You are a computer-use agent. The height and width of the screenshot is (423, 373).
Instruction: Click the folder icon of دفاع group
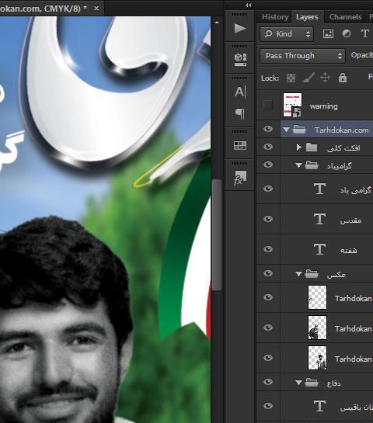point(312,382)
